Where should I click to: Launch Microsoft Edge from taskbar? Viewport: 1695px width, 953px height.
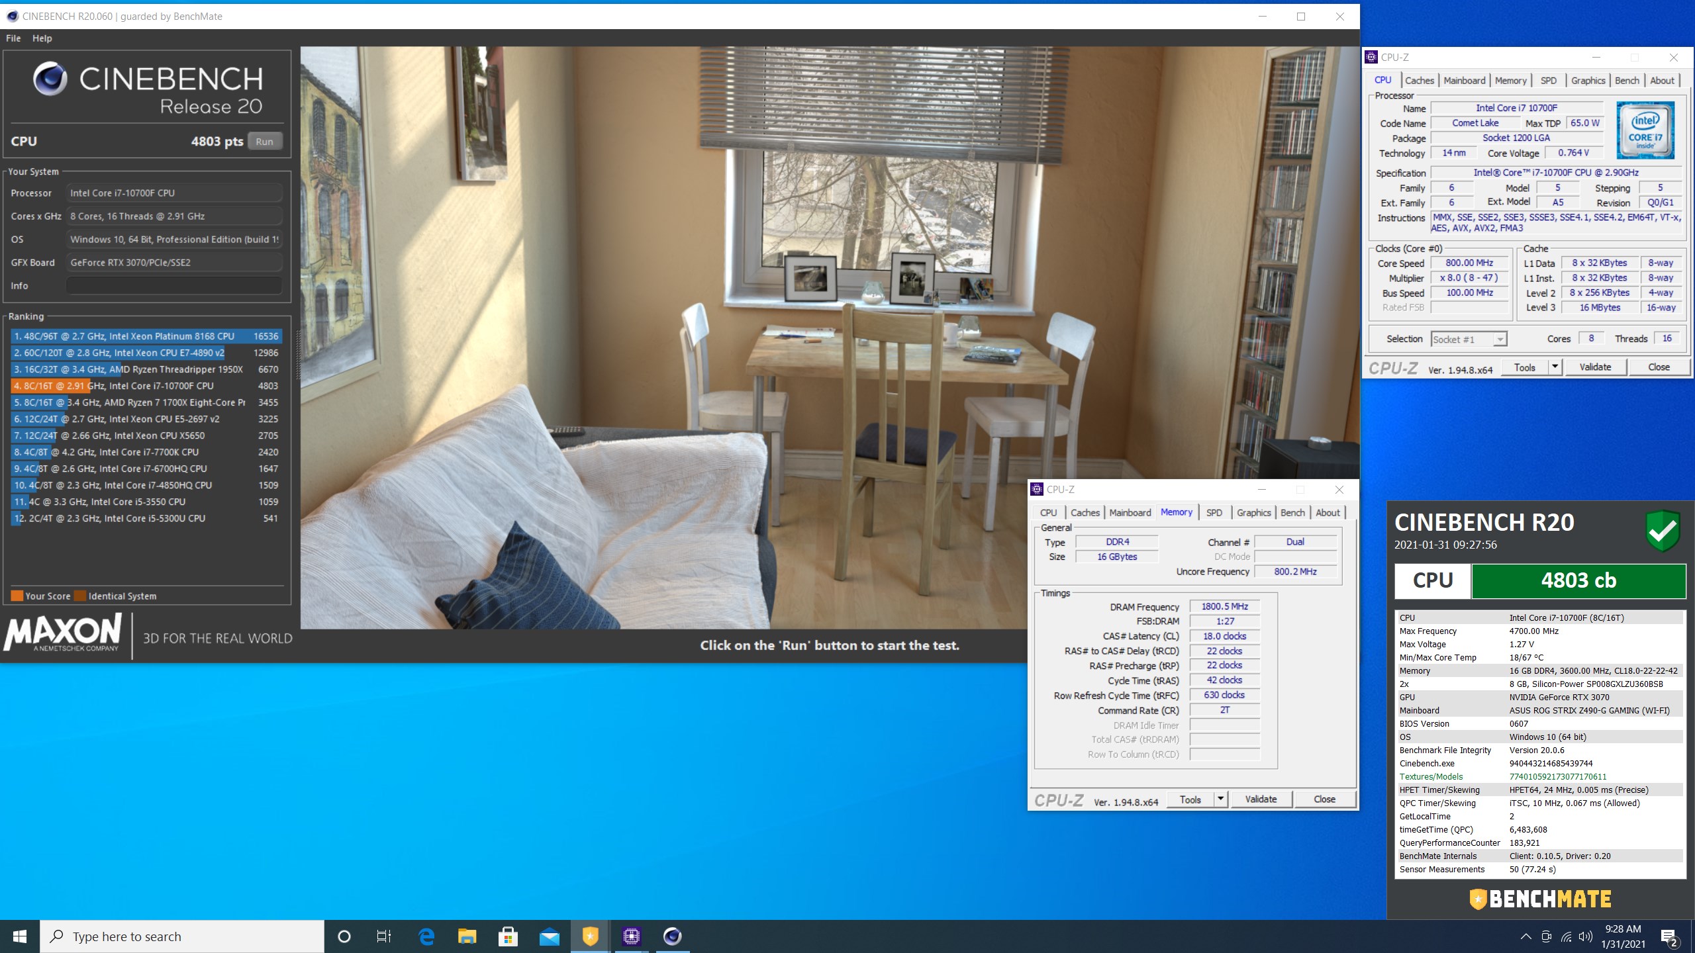[426, 936]
